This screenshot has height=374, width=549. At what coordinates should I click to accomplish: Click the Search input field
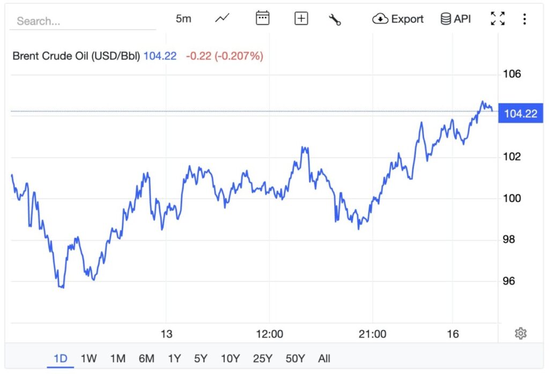[x=83, y=21]
